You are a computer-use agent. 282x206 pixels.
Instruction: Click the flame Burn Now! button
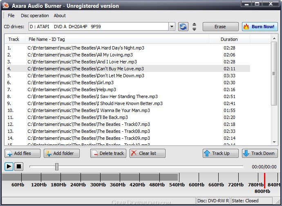(x=260, y=27)
